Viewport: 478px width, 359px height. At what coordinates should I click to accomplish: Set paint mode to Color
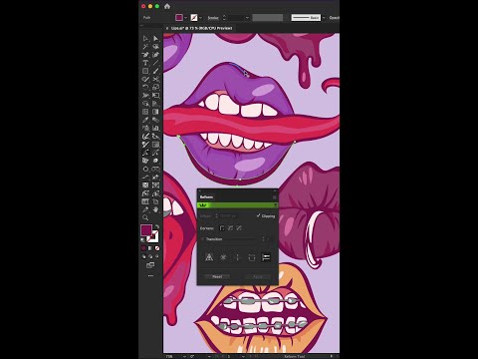tap(143, 248)
